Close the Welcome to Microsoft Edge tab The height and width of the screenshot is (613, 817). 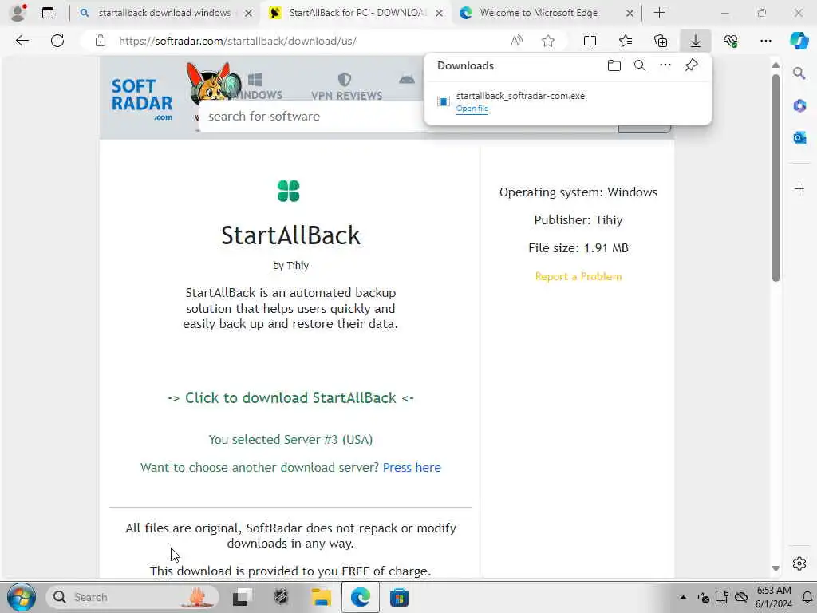click(630, 13)
